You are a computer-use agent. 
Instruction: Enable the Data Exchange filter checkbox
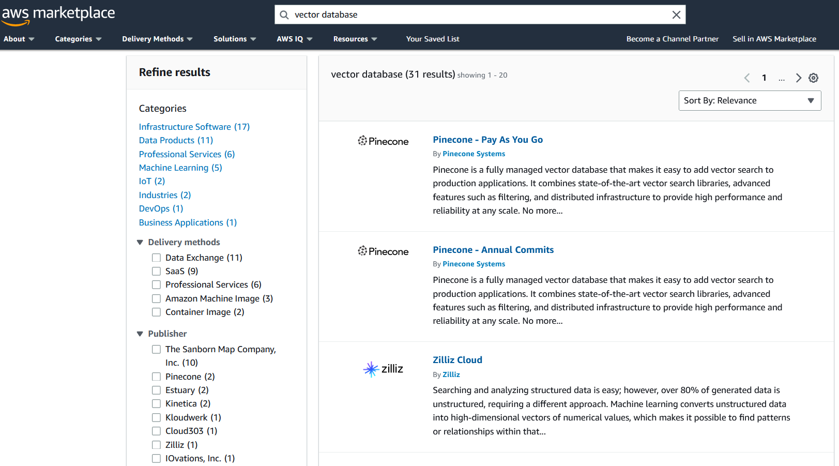156,258
